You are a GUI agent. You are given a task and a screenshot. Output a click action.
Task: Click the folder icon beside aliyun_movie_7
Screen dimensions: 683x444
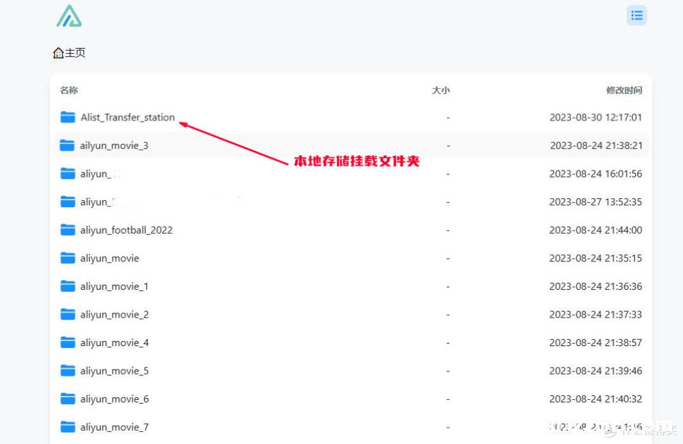coord(67,427)
